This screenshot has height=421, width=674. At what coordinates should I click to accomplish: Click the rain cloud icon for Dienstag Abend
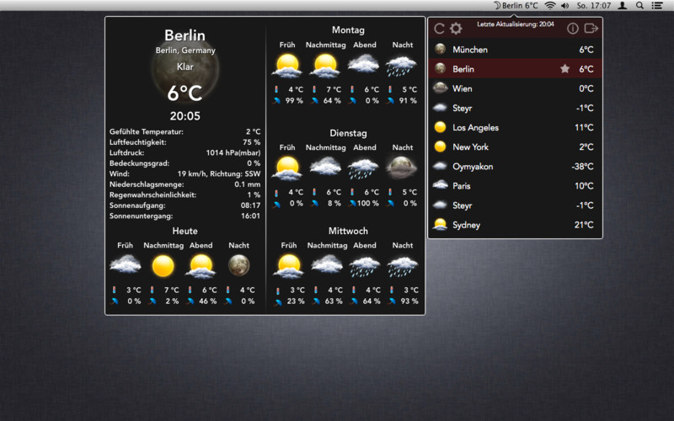(365, 168)
